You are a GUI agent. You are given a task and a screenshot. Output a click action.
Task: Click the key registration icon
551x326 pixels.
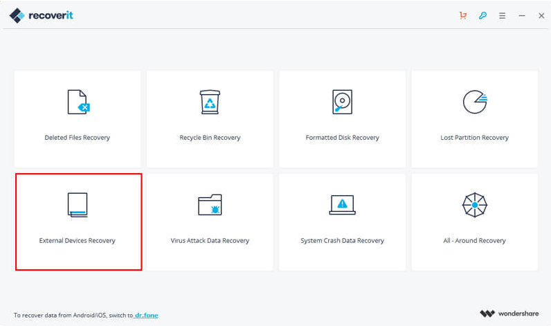482,15
